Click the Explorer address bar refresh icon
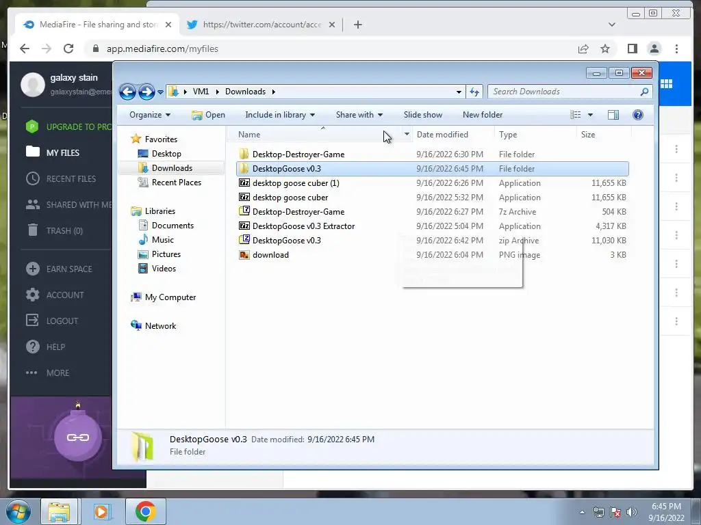701x525 pixels. click(x=474, y=92)
